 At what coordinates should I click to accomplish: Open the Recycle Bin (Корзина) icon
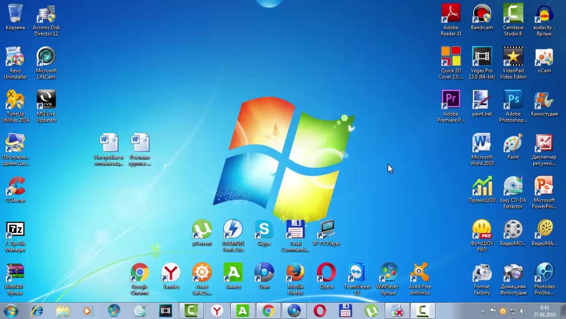coord(15,14)
